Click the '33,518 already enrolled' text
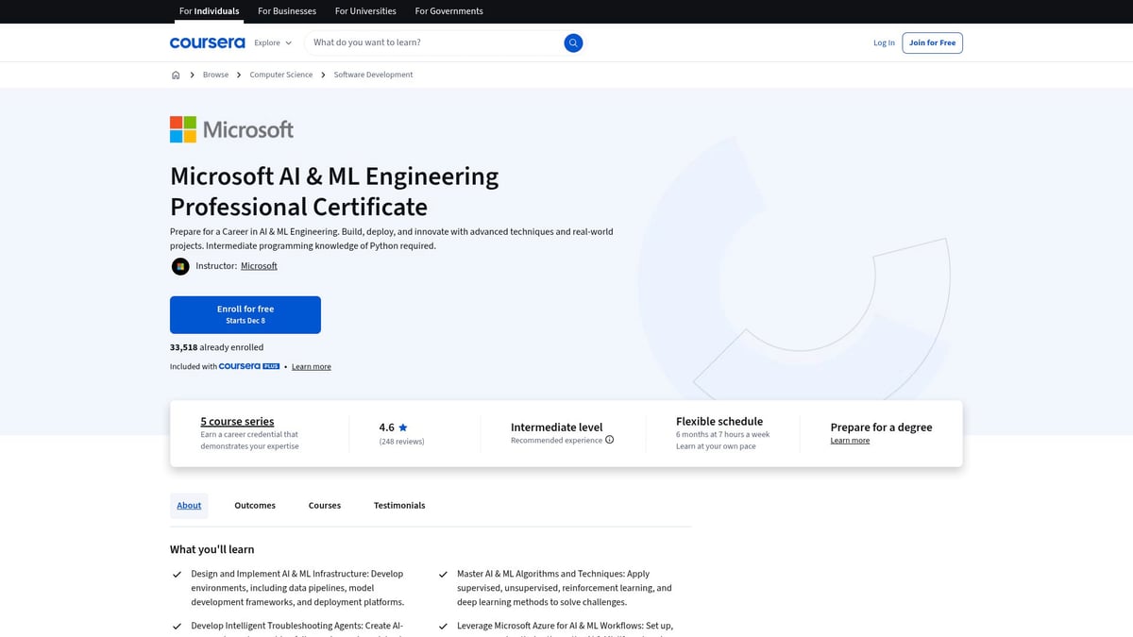1133x637 pixels. click(x=217, y=347)
